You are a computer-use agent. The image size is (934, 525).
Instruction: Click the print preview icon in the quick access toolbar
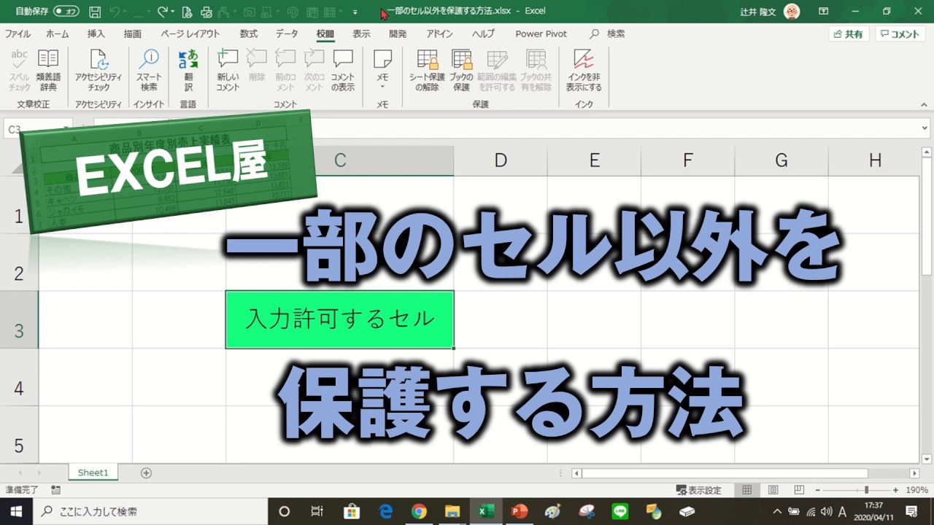click(x=187, y=12)
